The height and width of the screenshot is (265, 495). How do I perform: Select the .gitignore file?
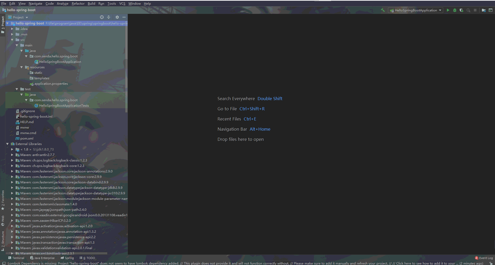25,111
